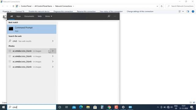Click Network Connections breadcrumb segment
Viewport: 196px width, 110px height.
63,6
